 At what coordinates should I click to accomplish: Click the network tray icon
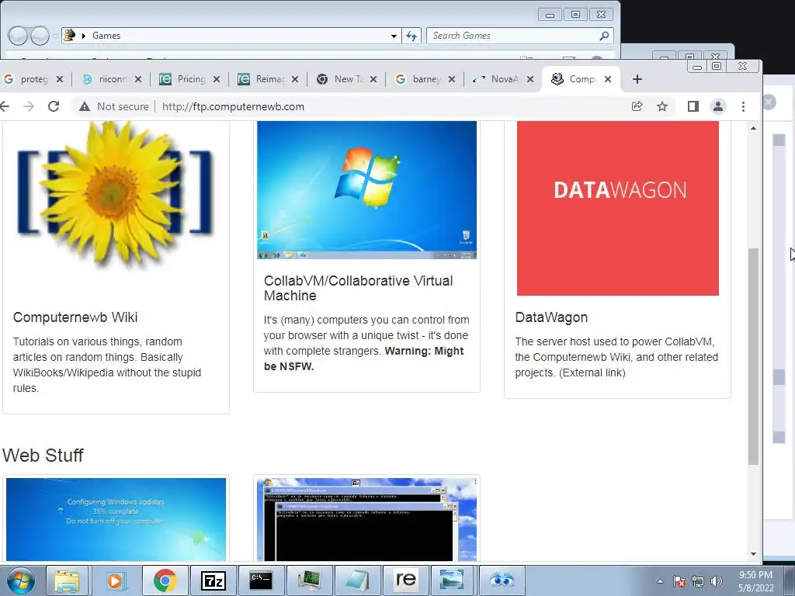click(x=698, y=581)
